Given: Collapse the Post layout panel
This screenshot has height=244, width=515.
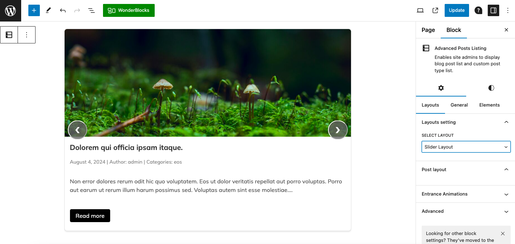Looking at the screenshot, I should 465,170.
